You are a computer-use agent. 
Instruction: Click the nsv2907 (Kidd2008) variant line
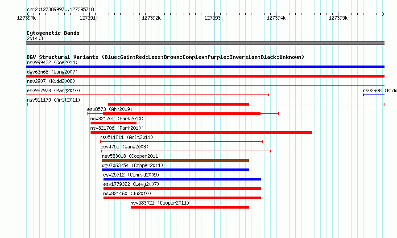[205, 86]
